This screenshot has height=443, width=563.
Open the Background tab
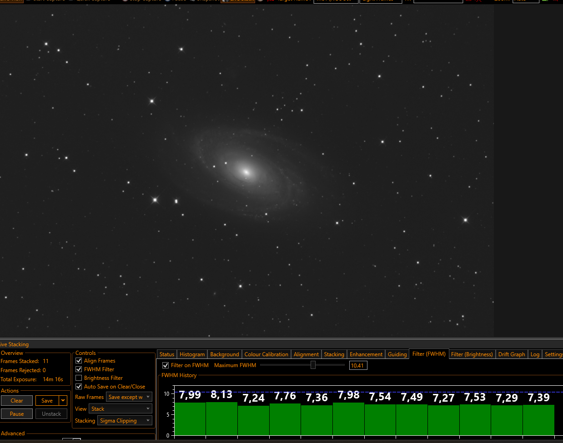point(225,354)
